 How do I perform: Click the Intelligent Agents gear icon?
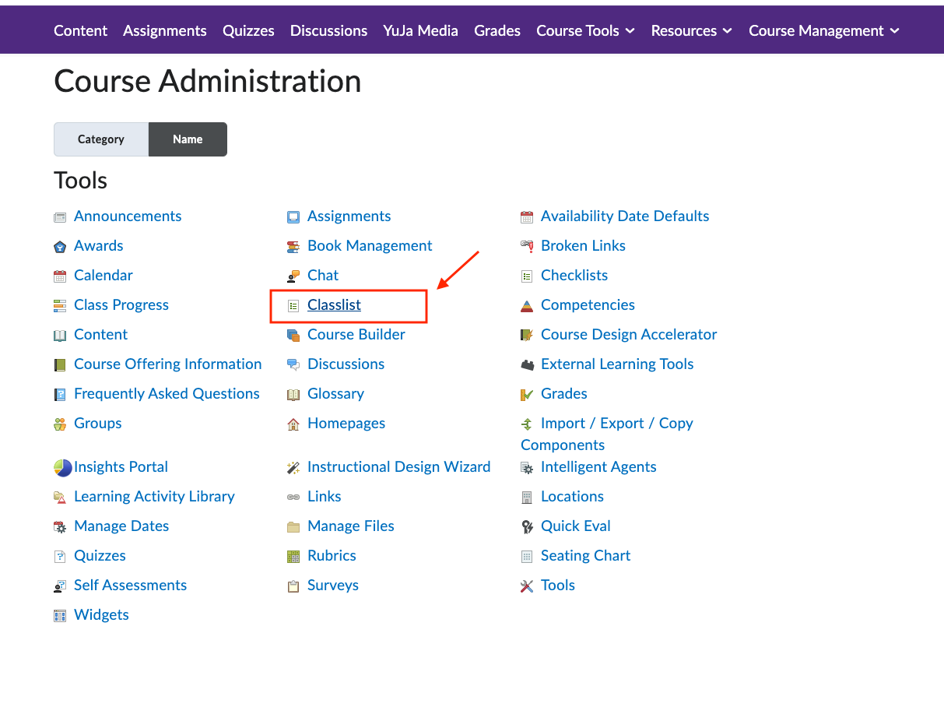(x=527, y=468)
